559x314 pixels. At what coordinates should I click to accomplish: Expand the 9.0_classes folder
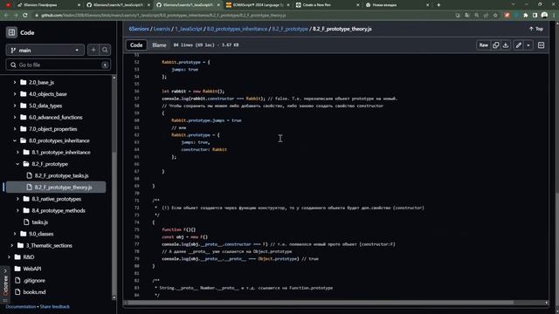point(15,234)
